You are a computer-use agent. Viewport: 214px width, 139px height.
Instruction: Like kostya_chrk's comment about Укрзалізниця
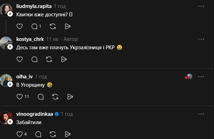[x=20, y=59]
